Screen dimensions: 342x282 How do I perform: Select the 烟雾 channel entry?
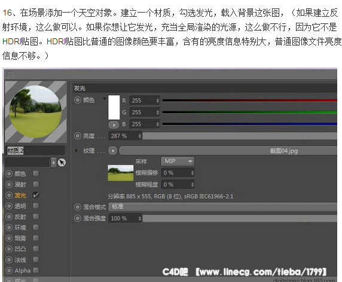pos(20,238)
